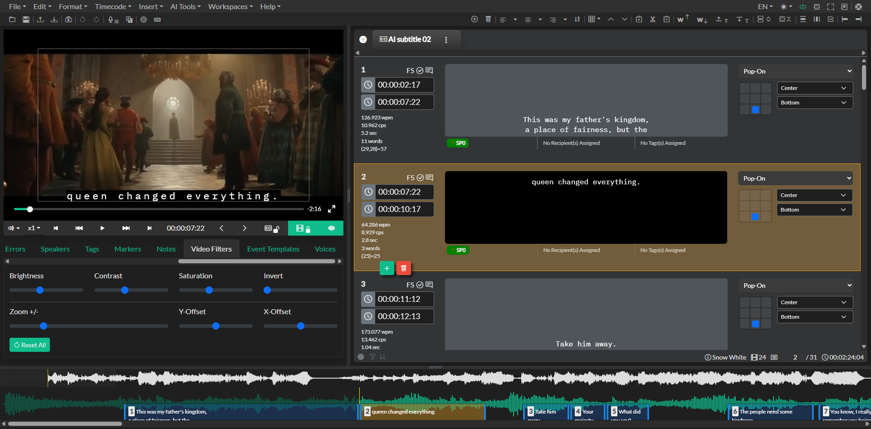Screen dimensions: 871x429
Task: Click No Recipient(s) Assigned on event 2
Action: tap(571, 250)
